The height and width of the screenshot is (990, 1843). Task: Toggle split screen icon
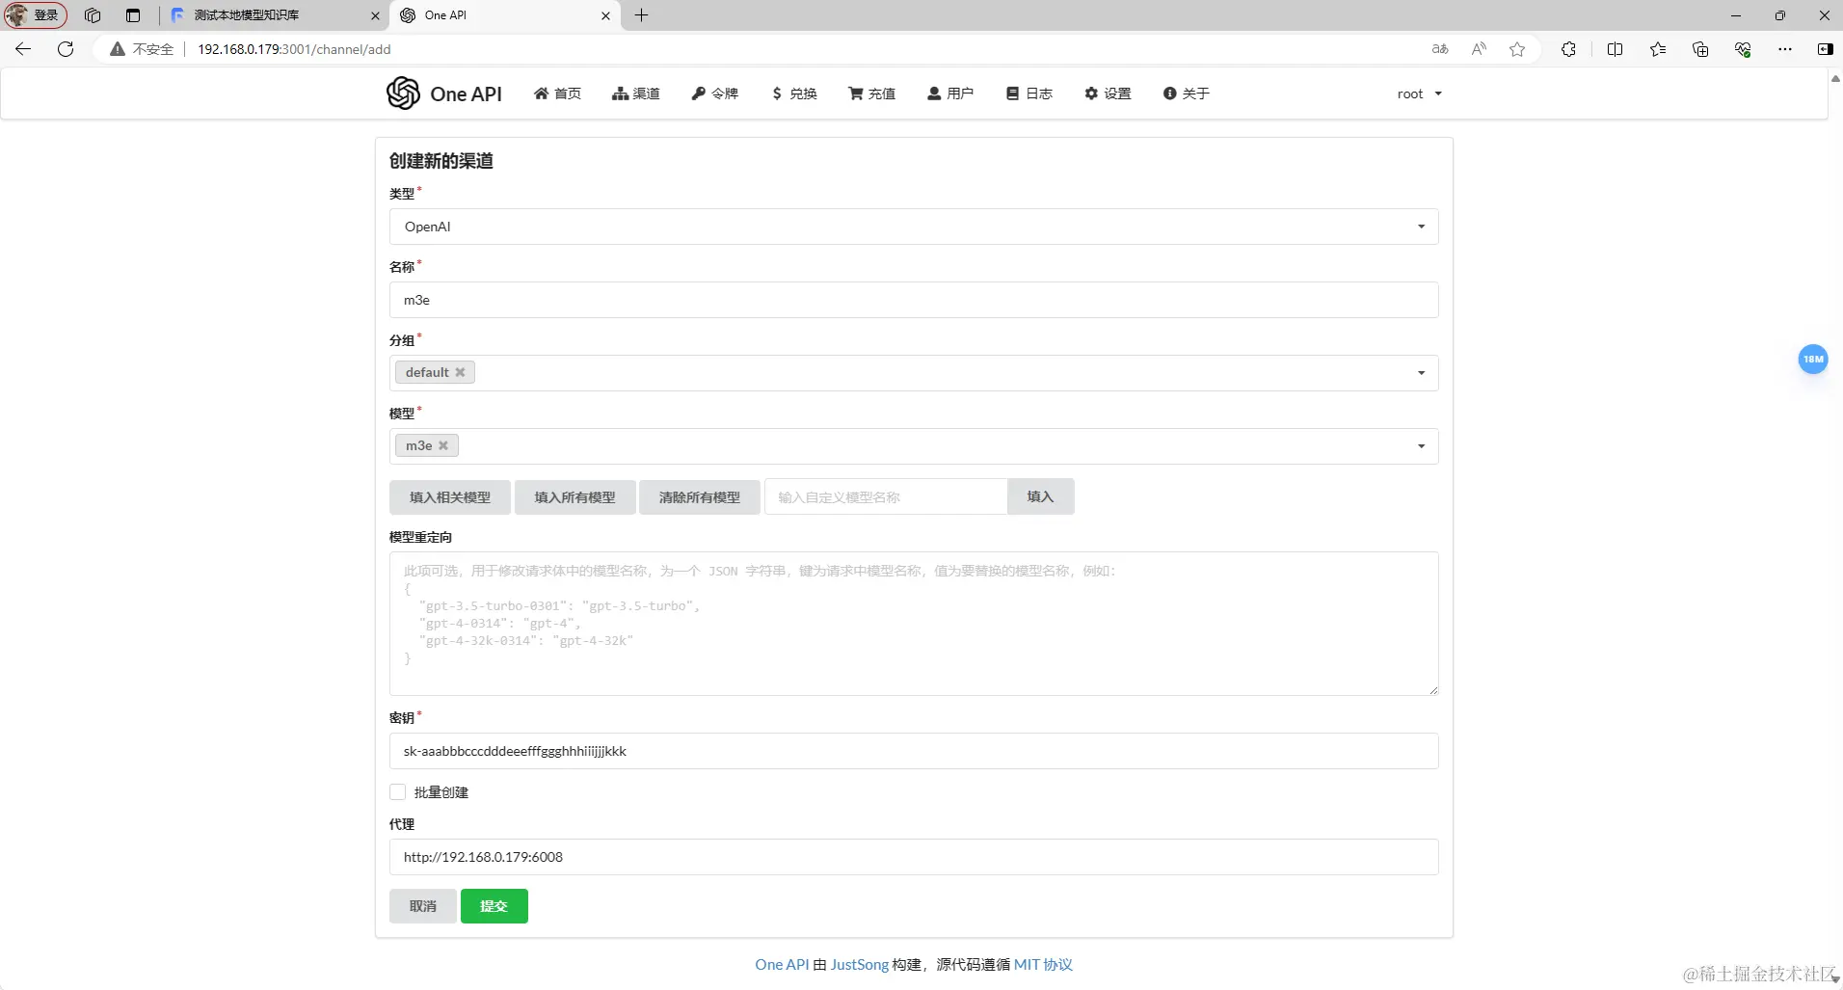[x=1616, y=49]
